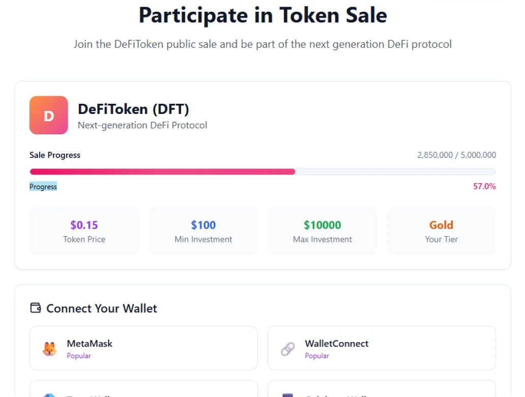Click the 57.0% progress percentage label

click(484, 186)
